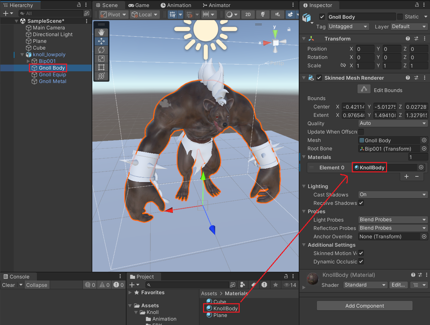Toggle scene effects layers icon

click(x=290, y=14)
